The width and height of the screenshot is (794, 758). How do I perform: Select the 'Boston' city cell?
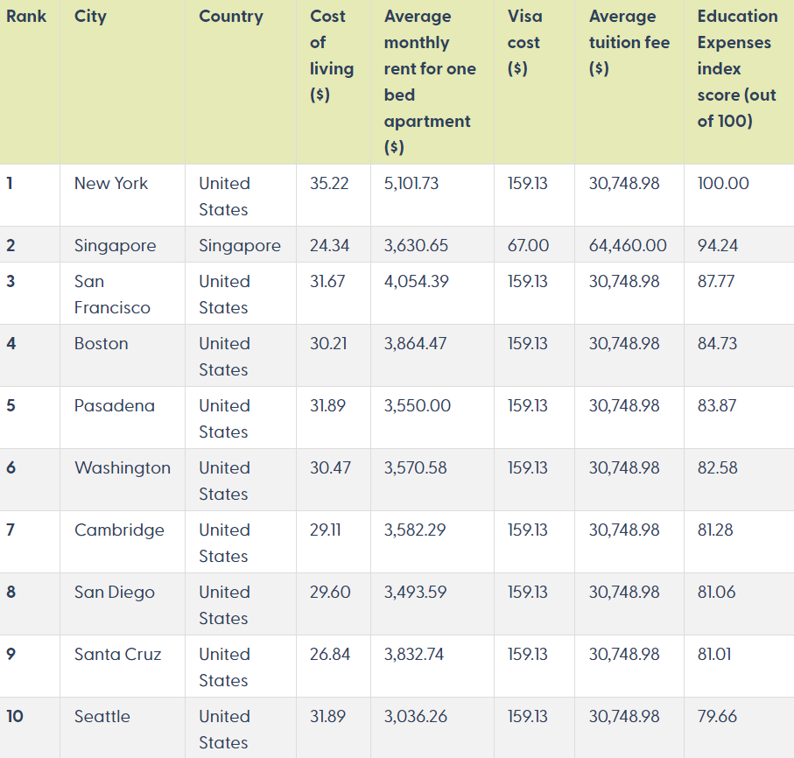click(101, 343)
